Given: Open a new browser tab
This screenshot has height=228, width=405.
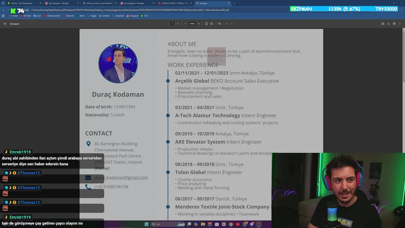Looking at the screenshot, I should pos(234,3).
